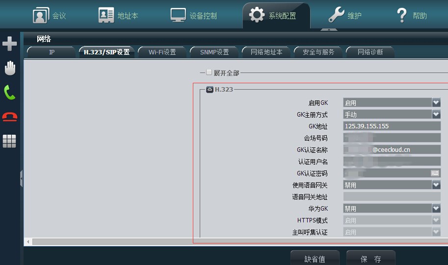This screenshot has width=448, height=265.
Task: Open the 维护 wrench menu
Action: (345, 16)
